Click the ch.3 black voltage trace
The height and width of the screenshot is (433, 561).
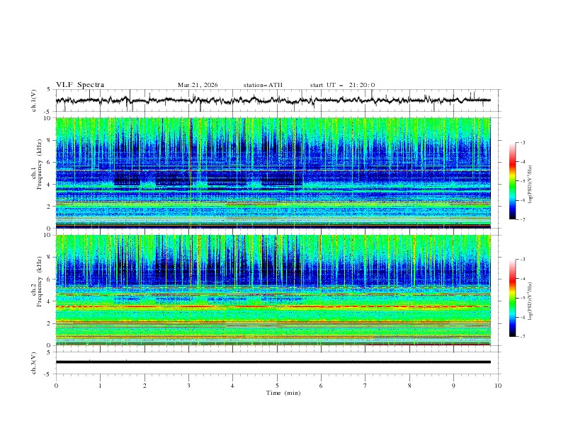coord(273,362)
